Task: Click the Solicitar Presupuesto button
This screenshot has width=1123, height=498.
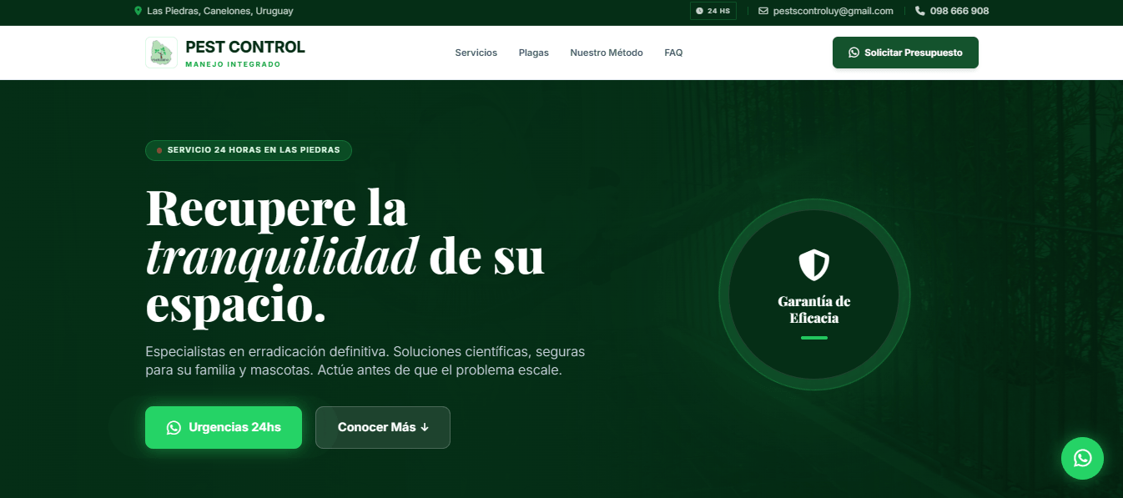Action: tap(905, 53)
